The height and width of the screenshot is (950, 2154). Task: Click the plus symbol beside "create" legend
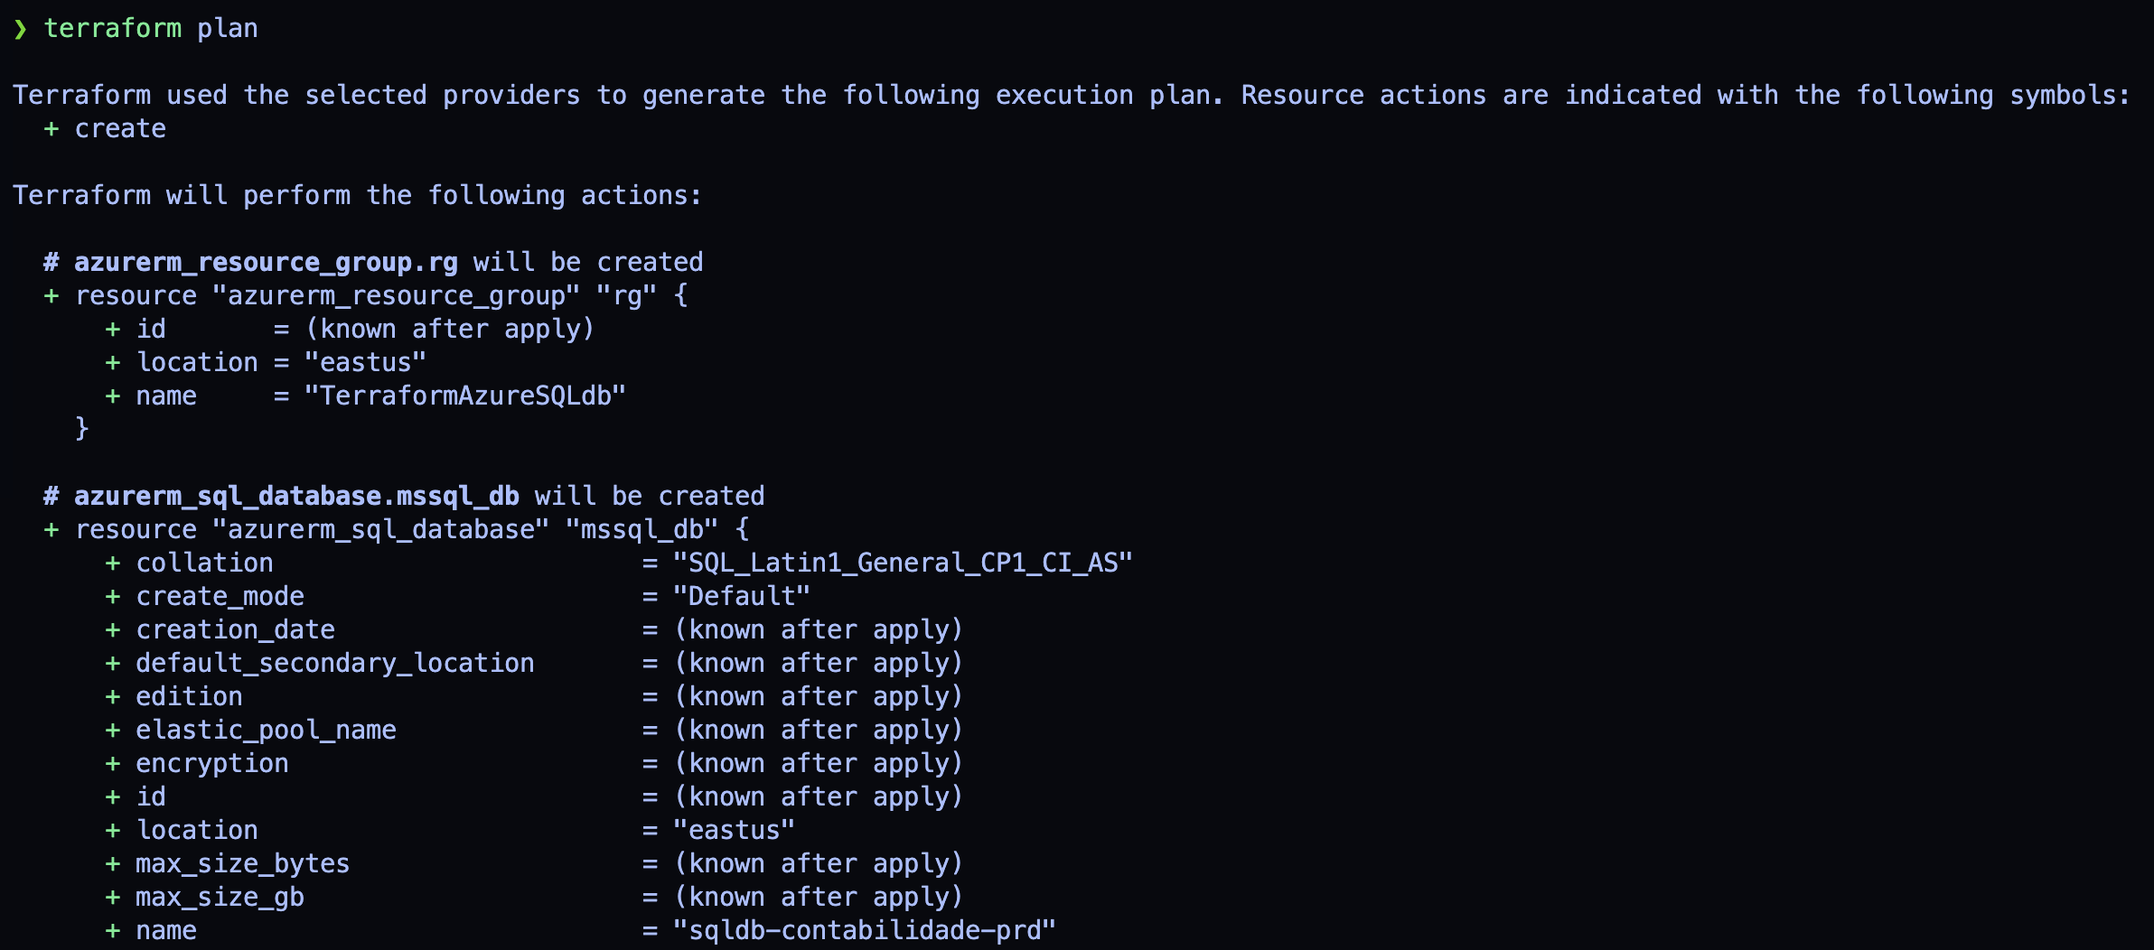(52, 129)
